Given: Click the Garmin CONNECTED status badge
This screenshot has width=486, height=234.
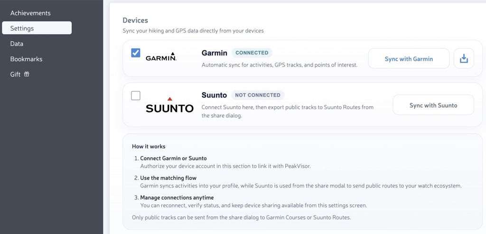Looking at the screenshot, I should 252,53.
